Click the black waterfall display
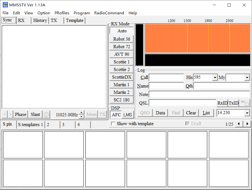Viewport: 252px width, 190px height. 198,60
